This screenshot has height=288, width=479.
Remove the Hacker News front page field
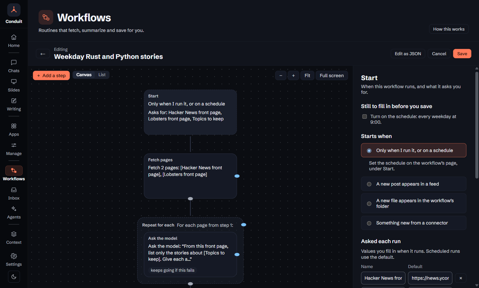(461, 278)
